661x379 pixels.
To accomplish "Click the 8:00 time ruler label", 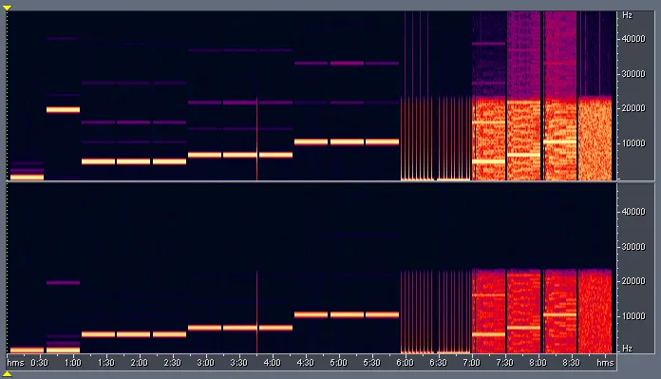I will coord(538,363).
